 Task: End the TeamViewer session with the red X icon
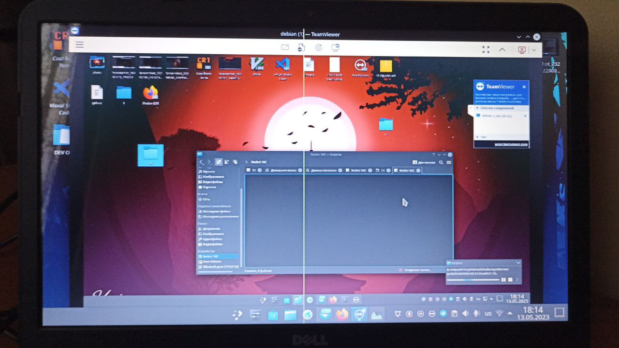tap(522, 50)
